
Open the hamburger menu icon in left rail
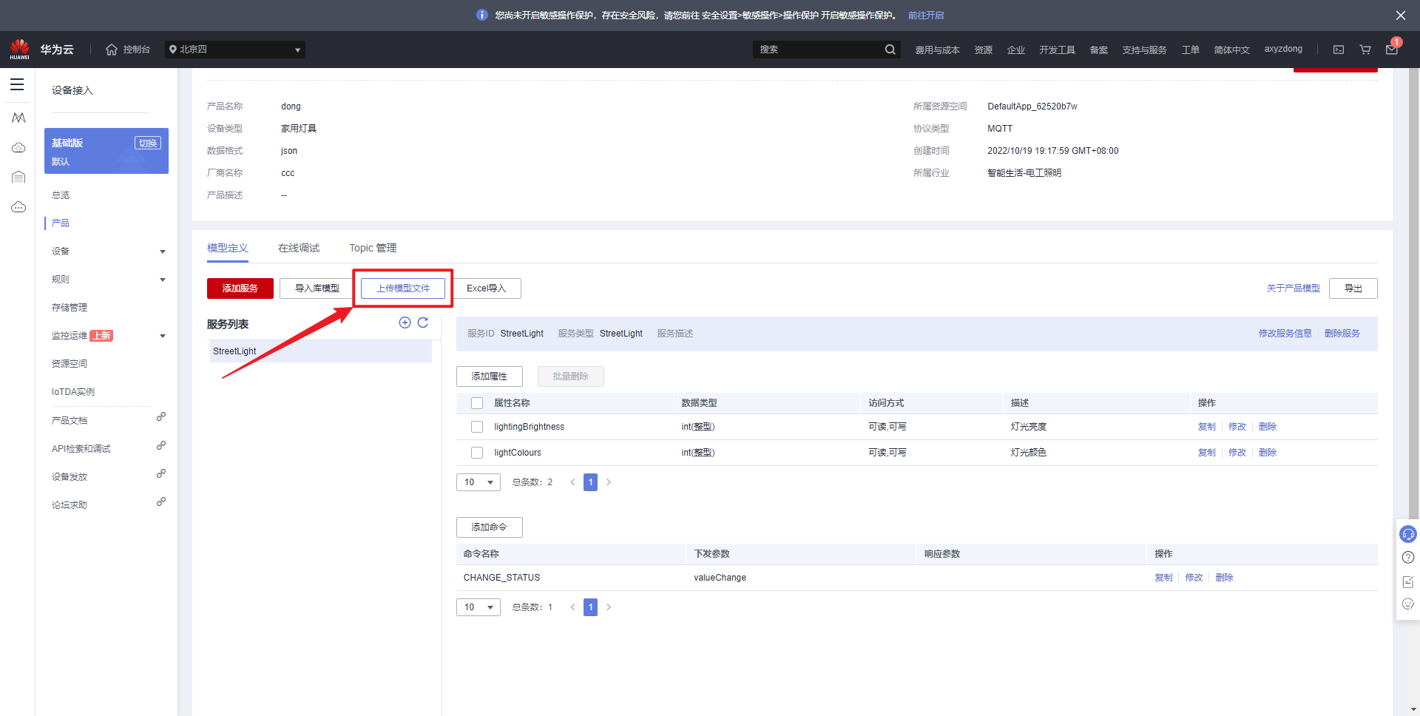17,84
